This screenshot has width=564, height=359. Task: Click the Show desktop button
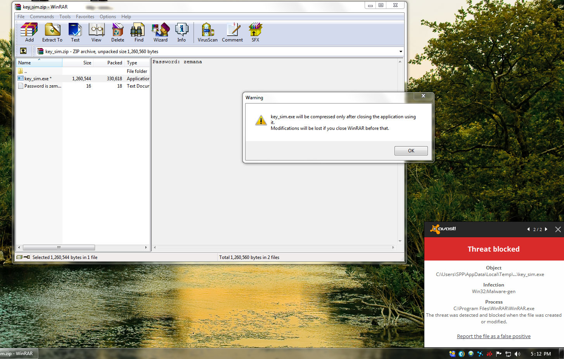coord(561,354)
